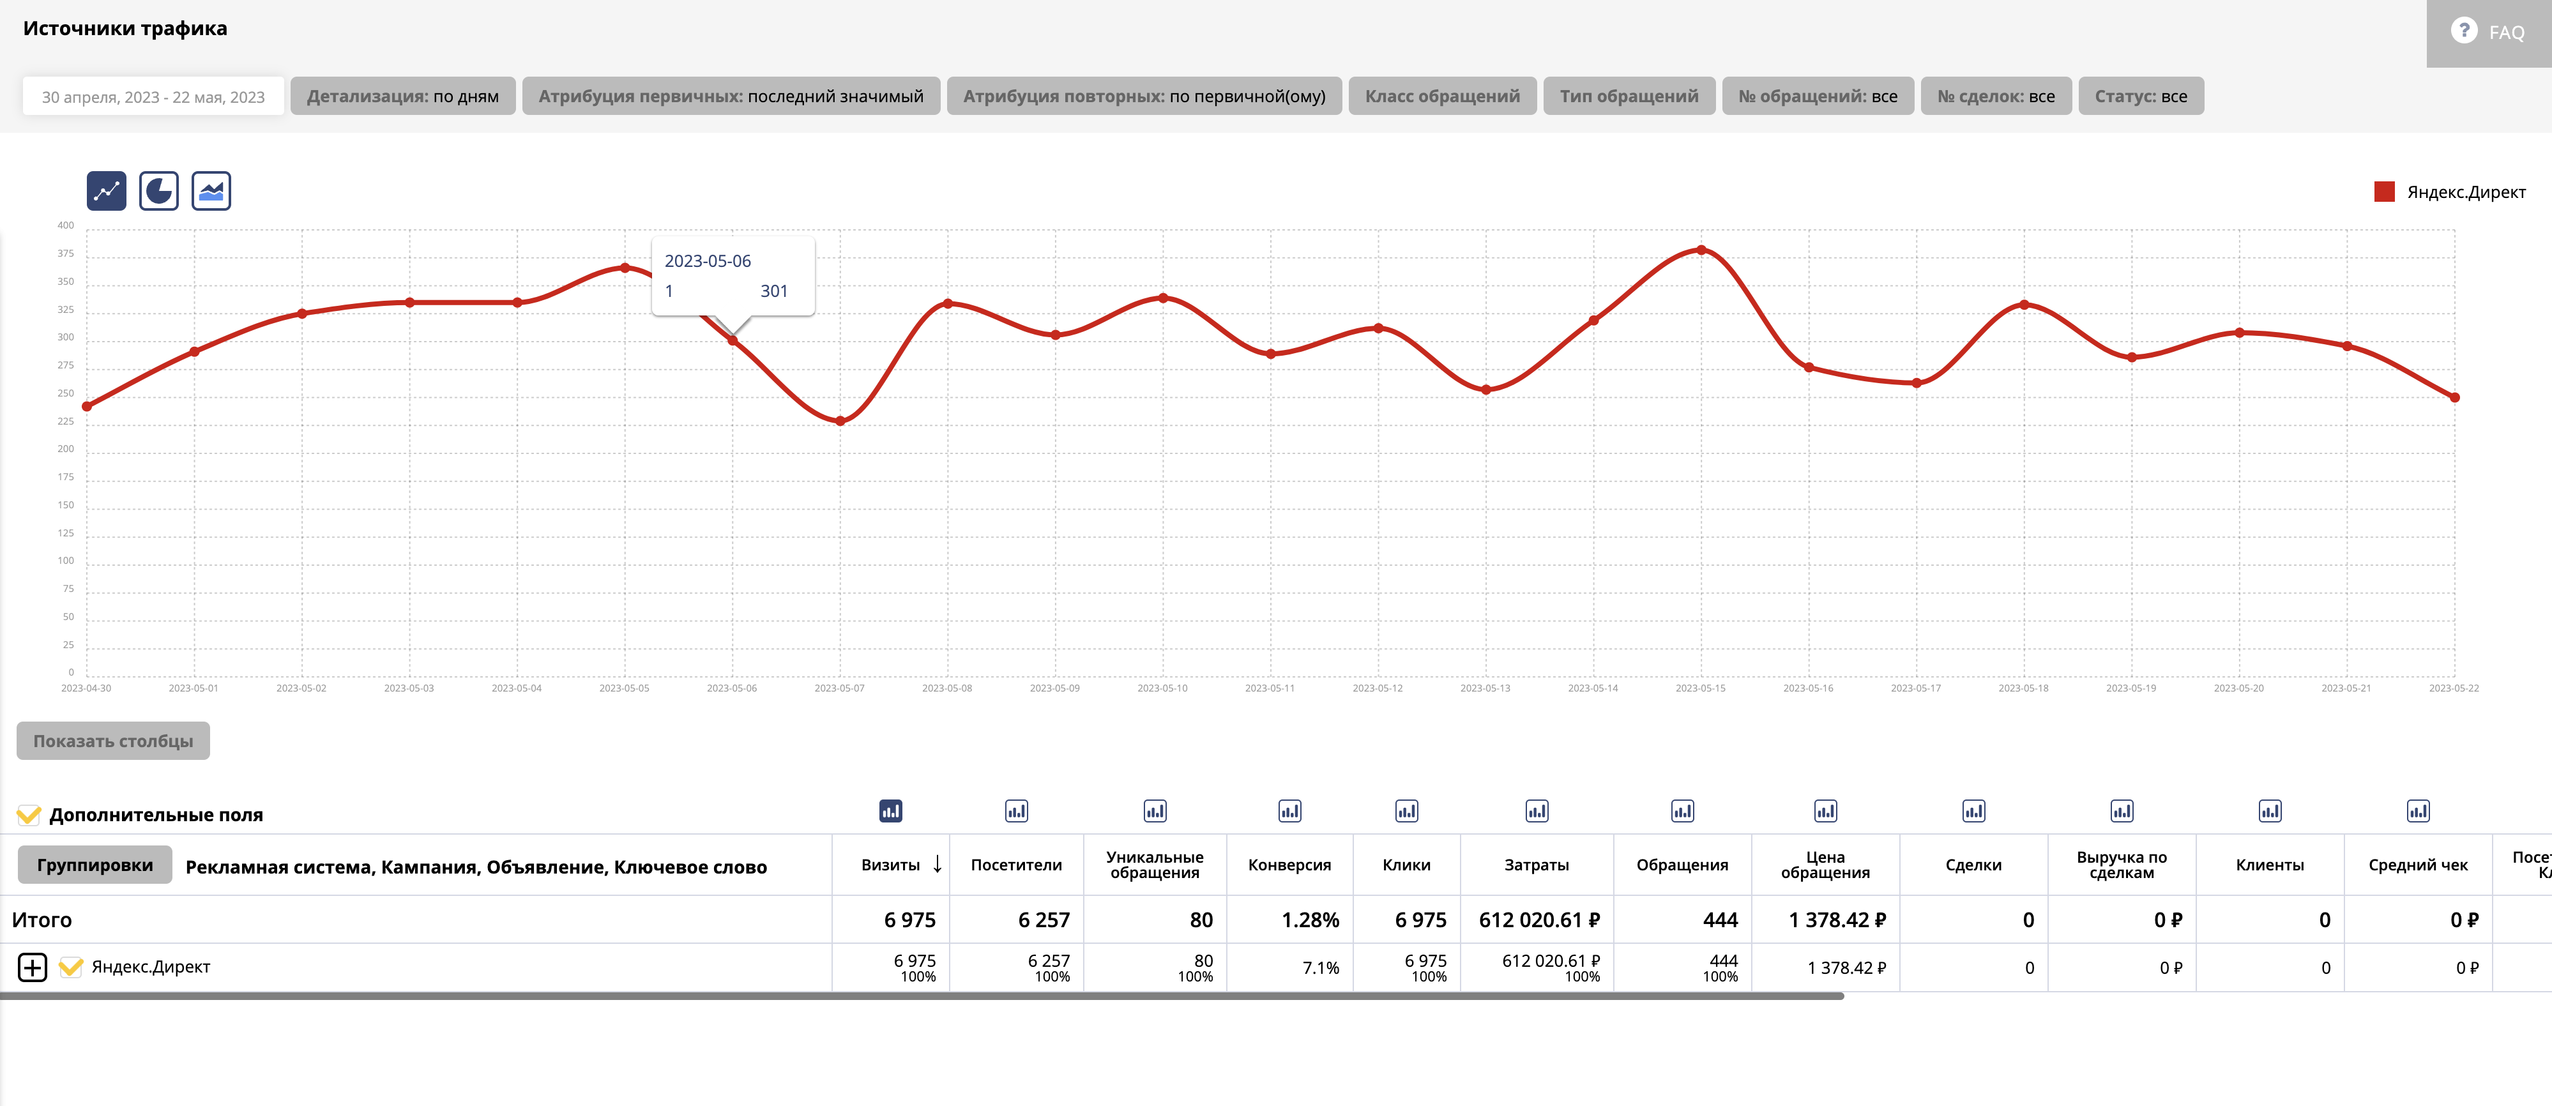Open the date range field

tap(153, 96)
